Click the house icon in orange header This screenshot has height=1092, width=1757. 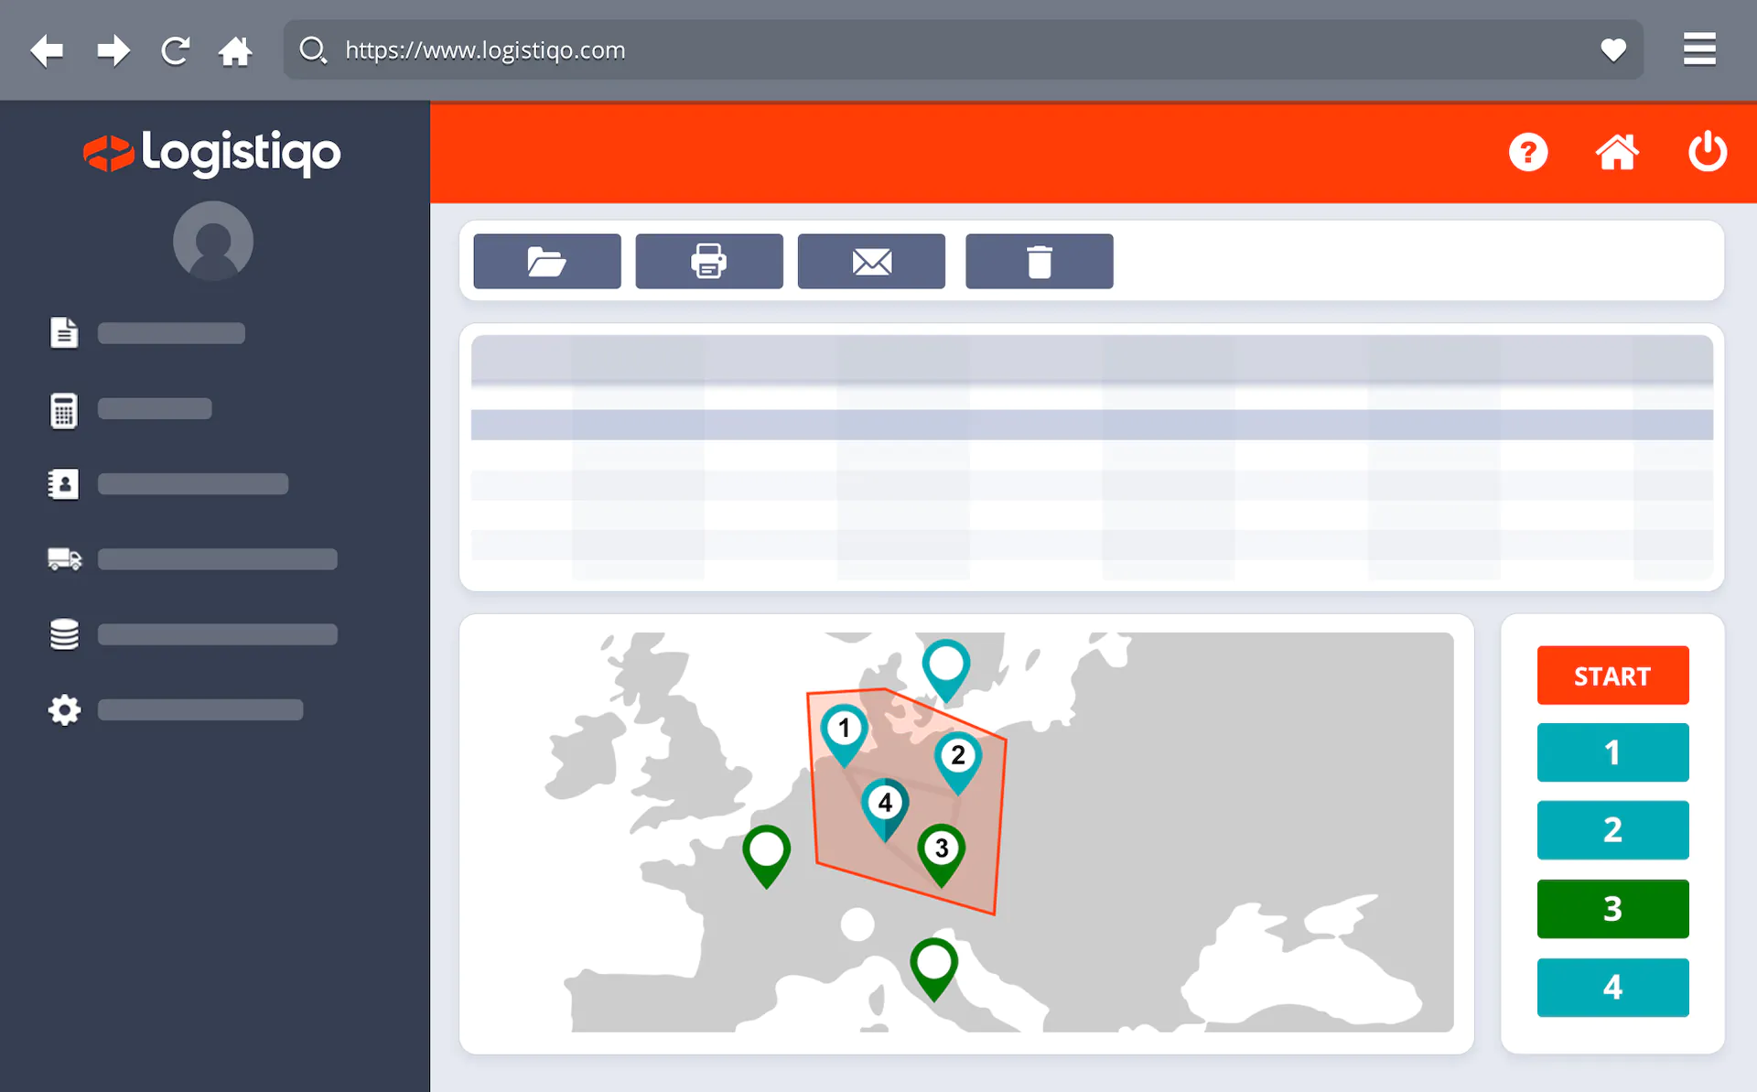(1617, 152)
